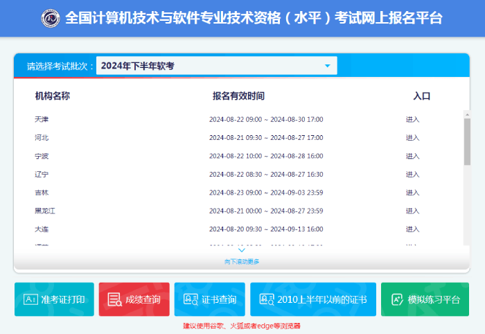
Task: Click the 请选择考试批次 label
Action: click(60, 67)
